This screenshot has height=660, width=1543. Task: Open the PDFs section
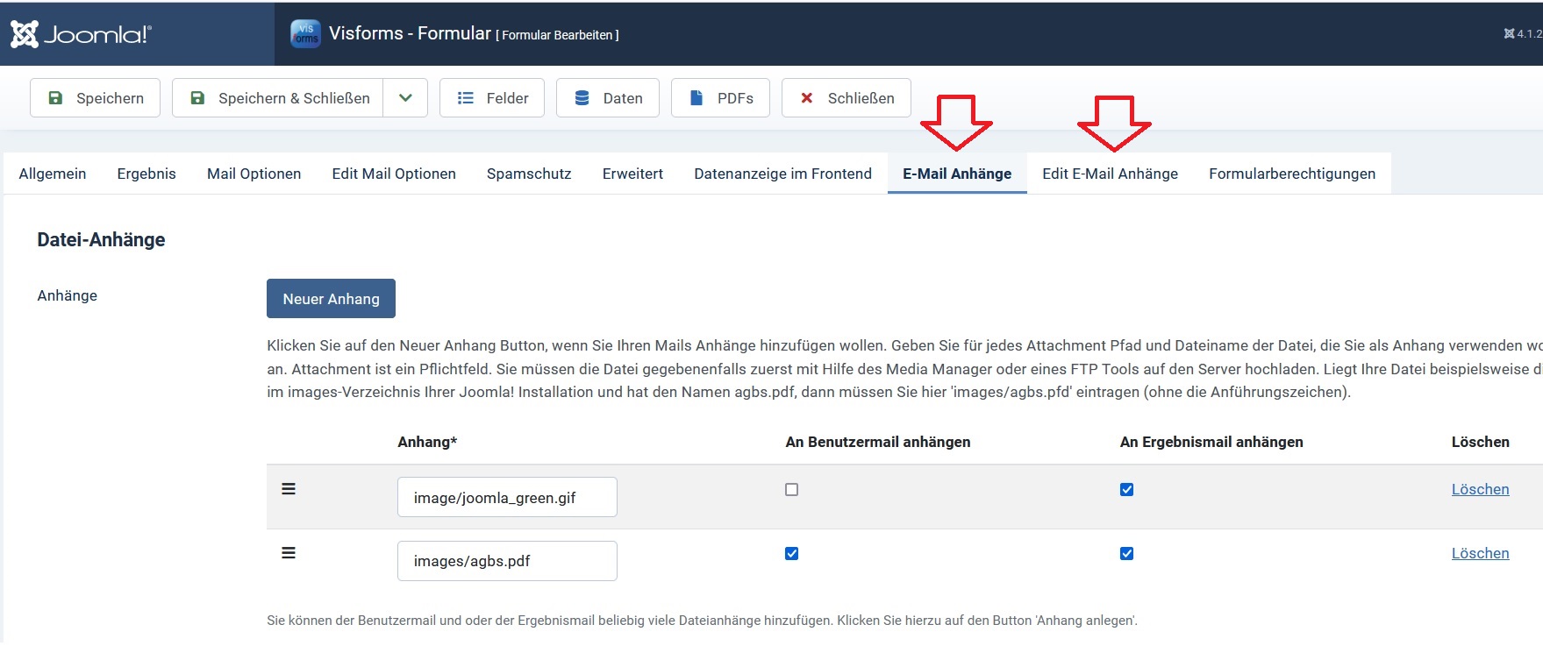coord(720,98)
